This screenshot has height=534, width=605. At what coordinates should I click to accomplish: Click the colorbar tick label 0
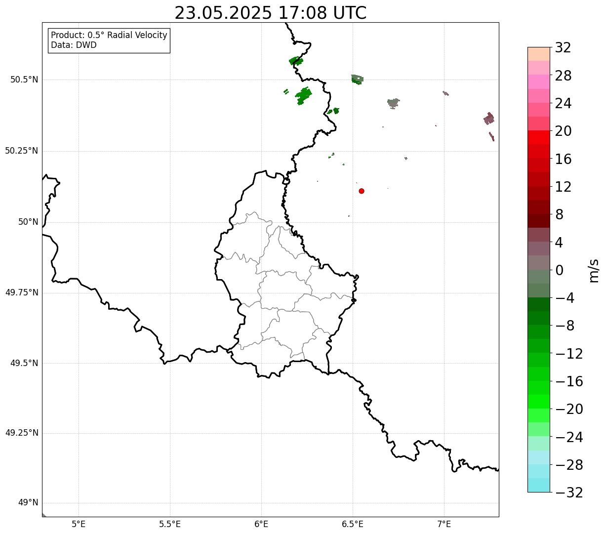[x=559, y=270]
